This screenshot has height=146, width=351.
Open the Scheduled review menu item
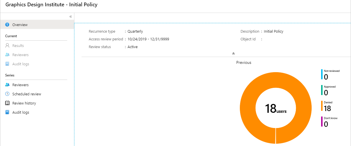[27, 94]
